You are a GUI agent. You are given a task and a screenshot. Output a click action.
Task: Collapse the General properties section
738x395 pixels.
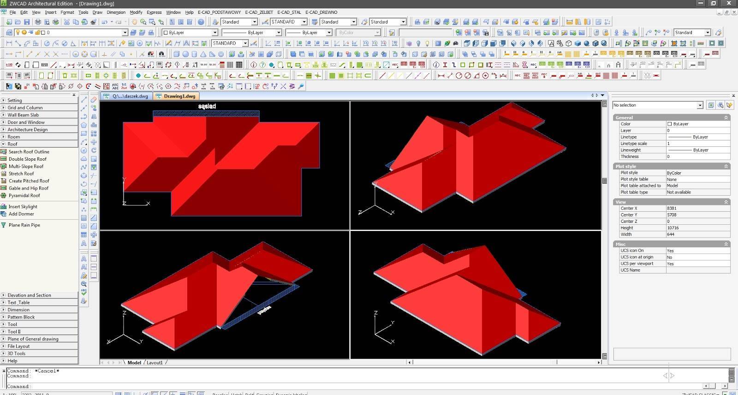(726, 117)
